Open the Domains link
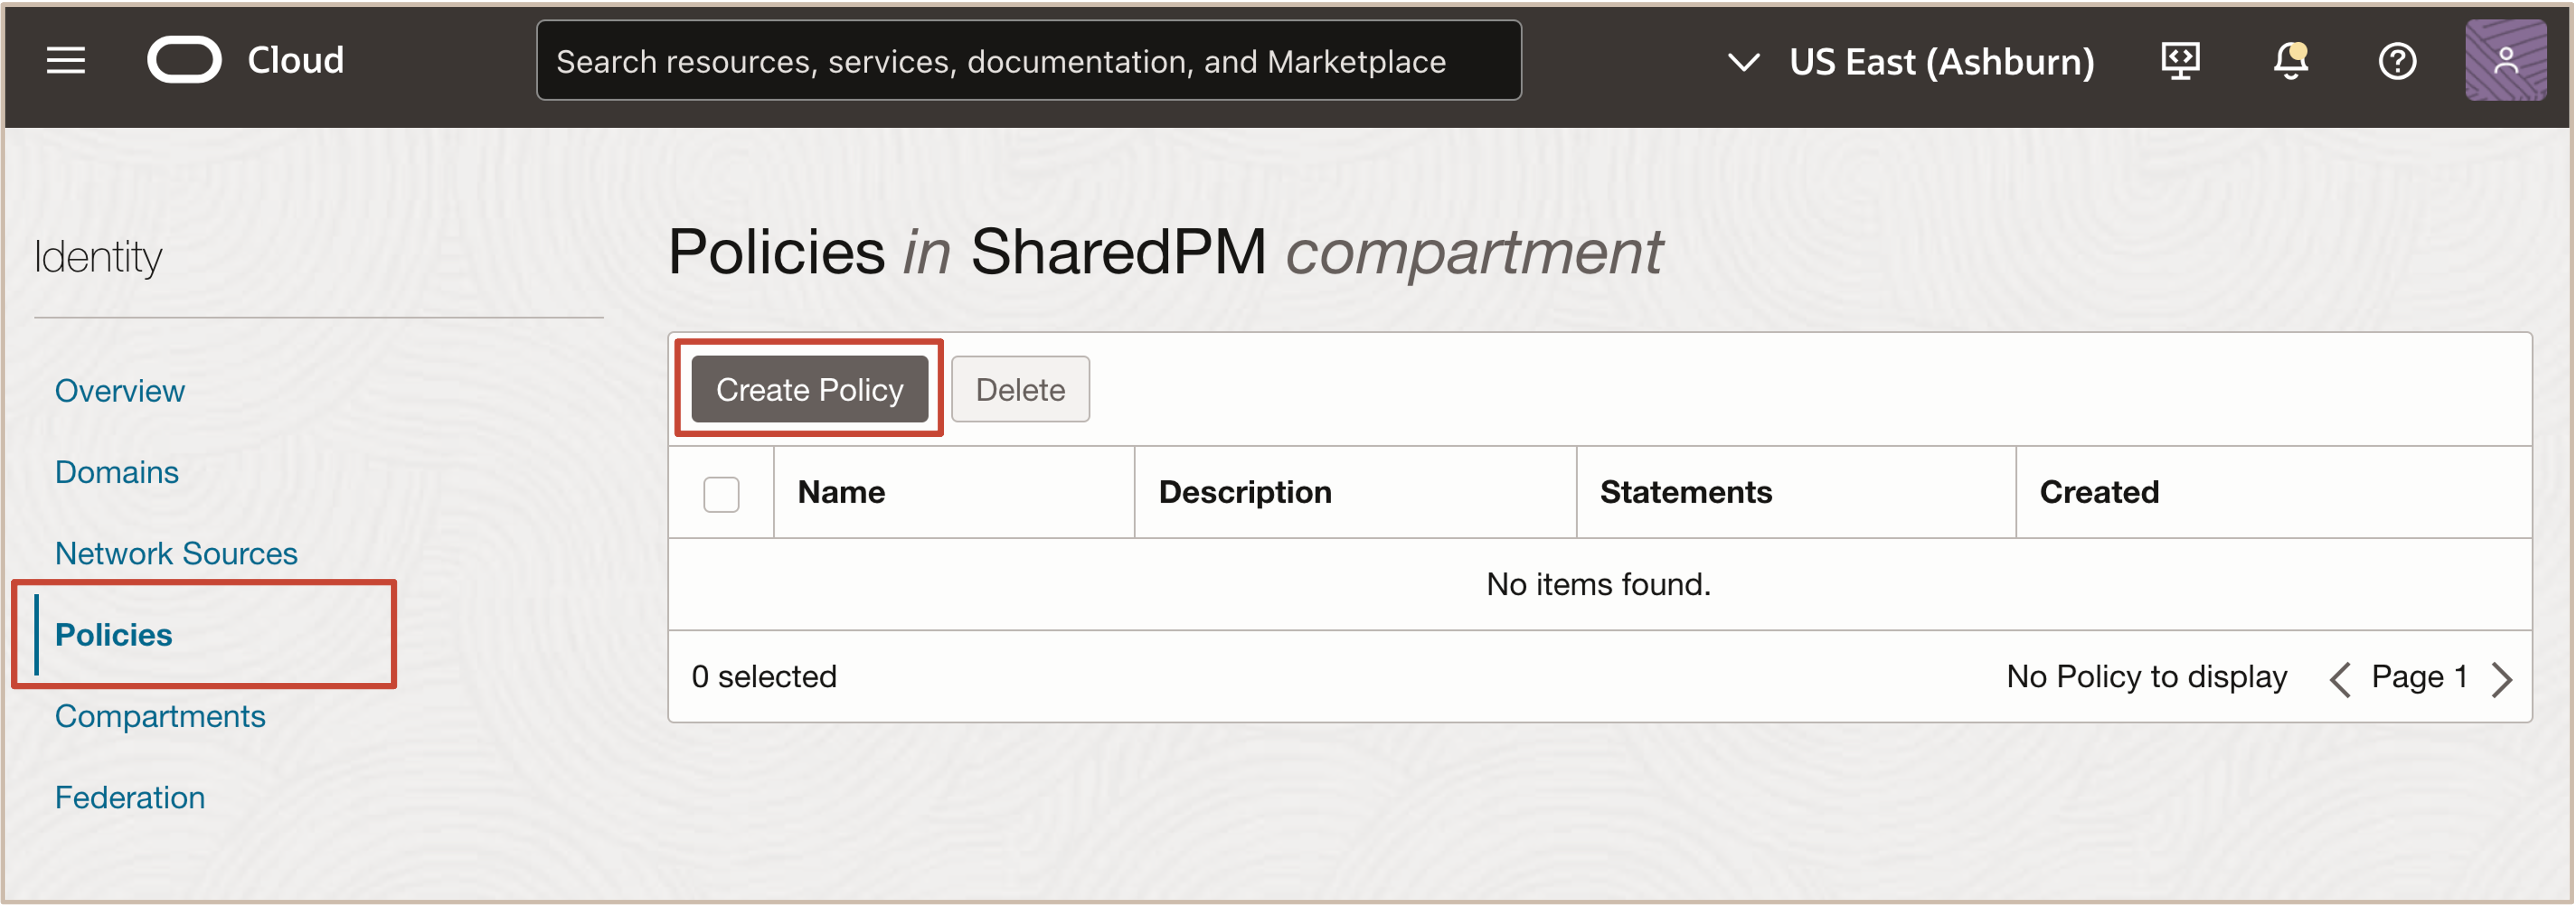This screenshot has height=905, width=2576. click(117, 472)
